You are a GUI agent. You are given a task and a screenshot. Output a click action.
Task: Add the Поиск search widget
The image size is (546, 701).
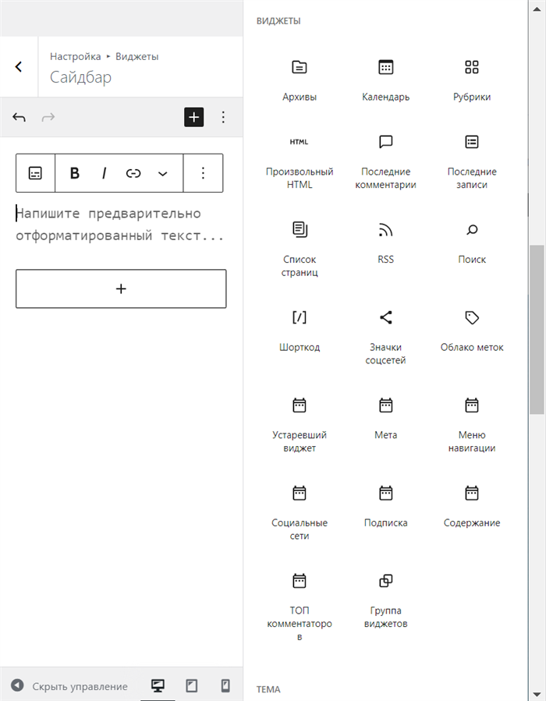point(472,243)
